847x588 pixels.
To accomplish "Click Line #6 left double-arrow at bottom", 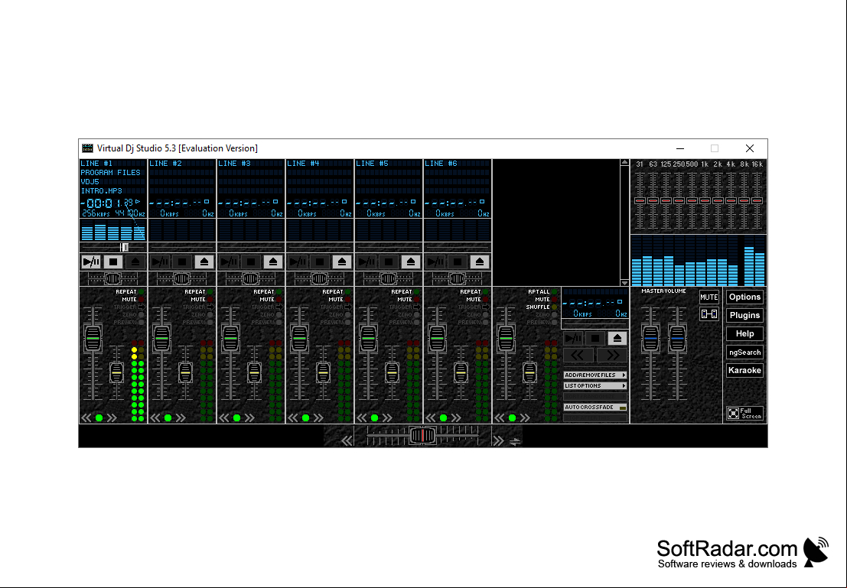I will click(431, 418).
